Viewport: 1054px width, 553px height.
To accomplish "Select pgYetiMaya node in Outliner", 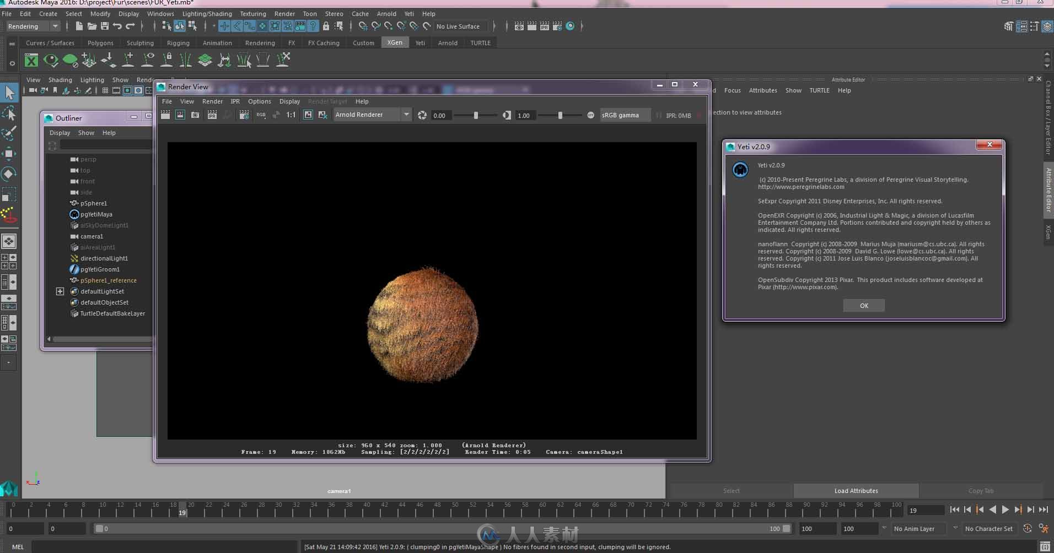I will coord(96,214).
